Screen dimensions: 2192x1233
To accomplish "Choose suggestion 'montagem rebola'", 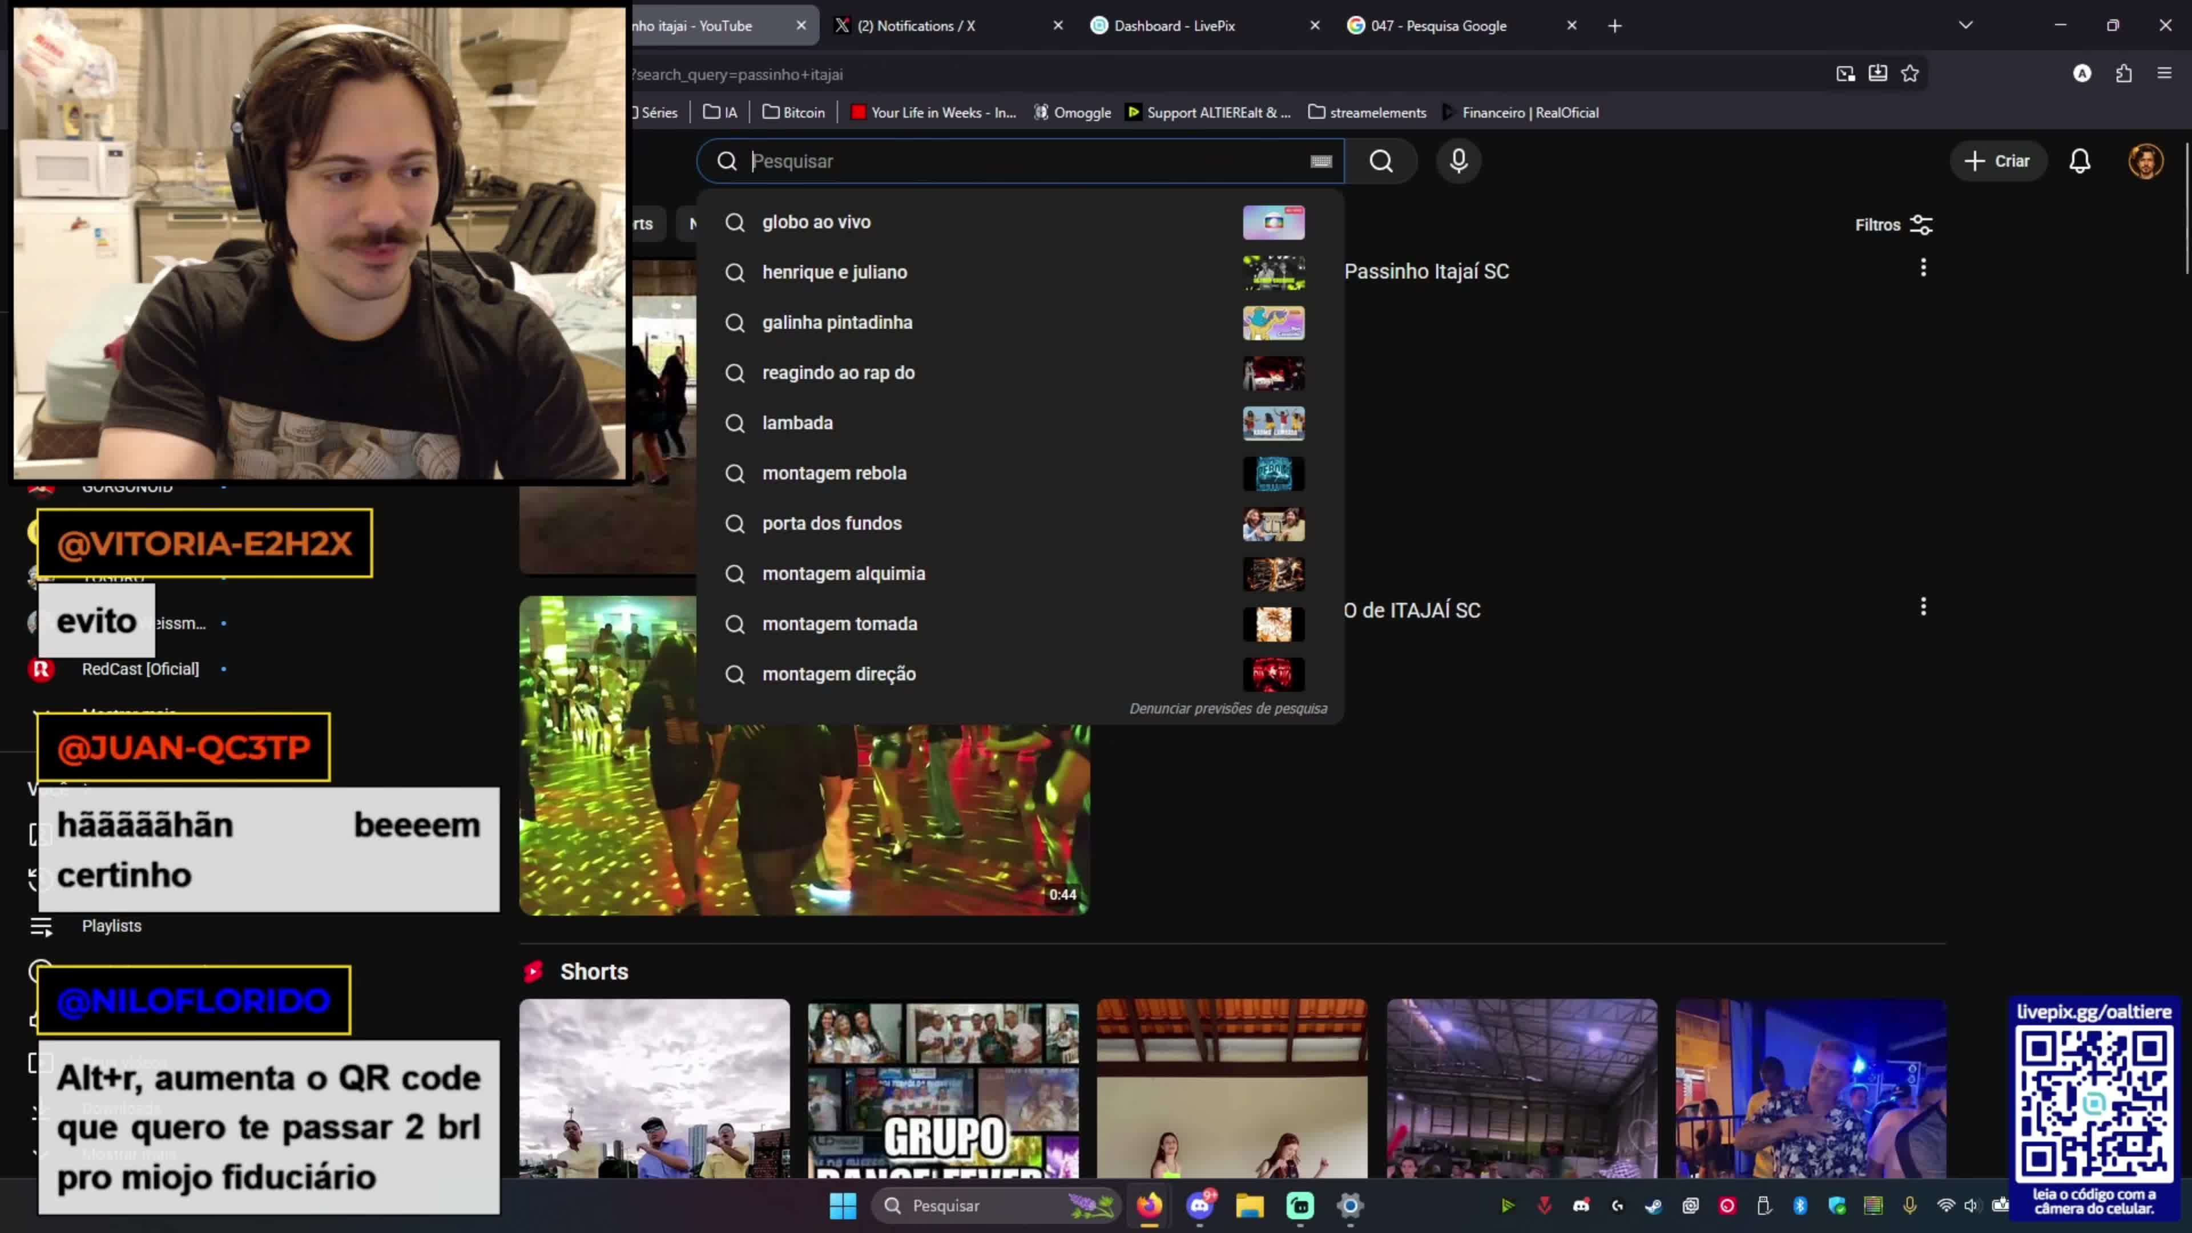I will point(1020,473).
